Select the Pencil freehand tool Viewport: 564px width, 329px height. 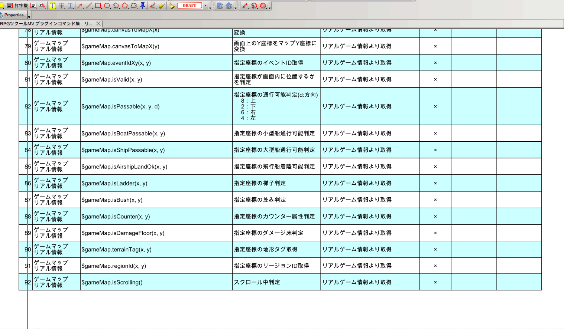point(152,6)
